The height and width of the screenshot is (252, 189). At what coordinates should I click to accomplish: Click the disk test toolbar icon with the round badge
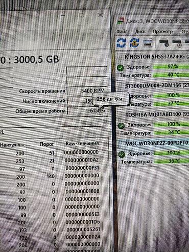point(164,43)
